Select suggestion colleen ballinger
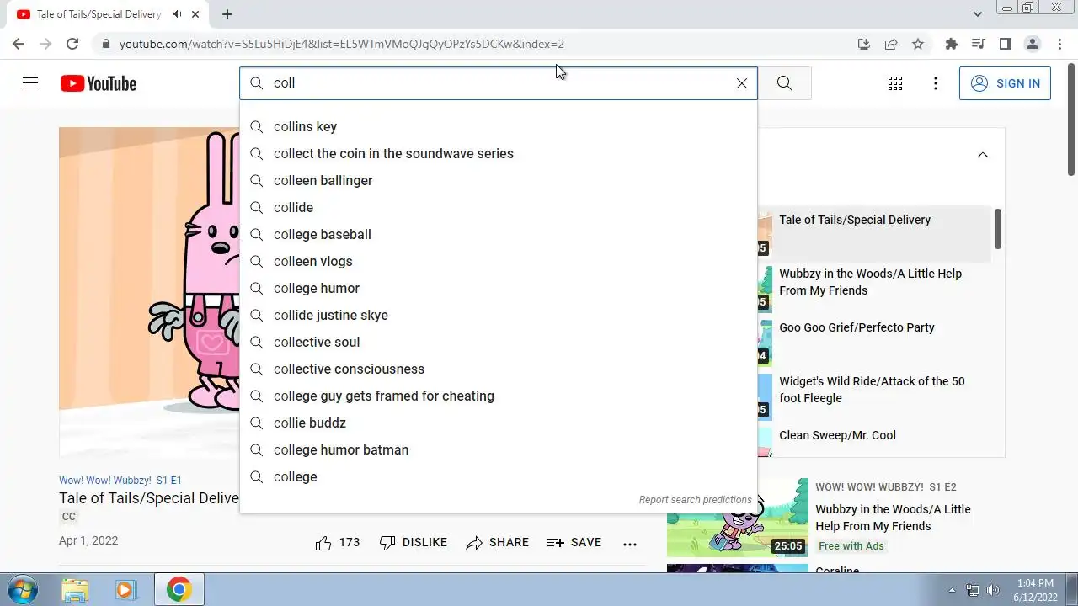 (499, 180)
